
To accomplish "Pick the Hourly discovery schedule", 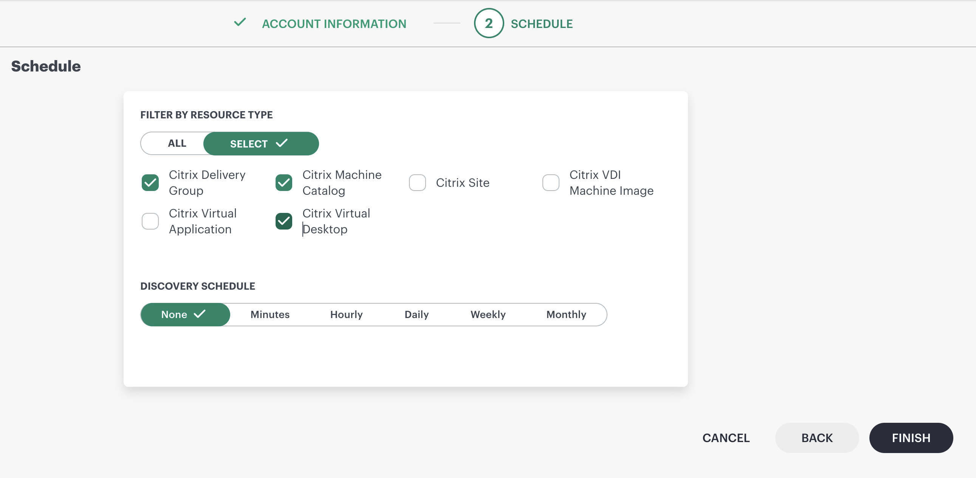I will coord(346,315).
